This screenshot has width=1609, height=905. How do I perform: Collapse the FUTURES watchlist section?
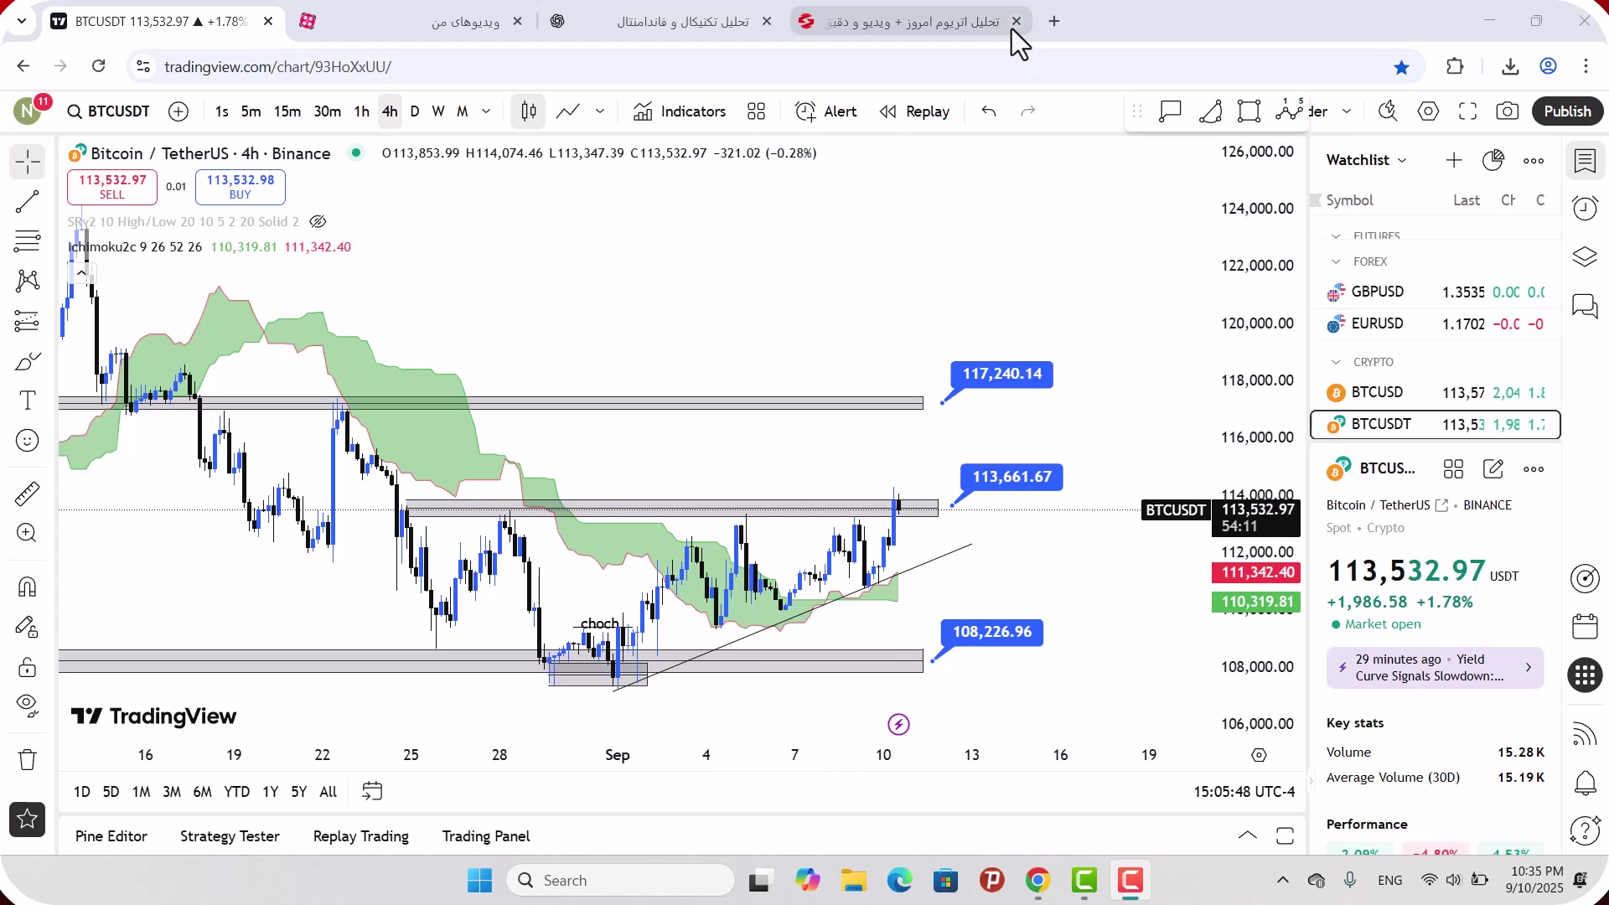pyautogui.click(x=1336, y=235)
